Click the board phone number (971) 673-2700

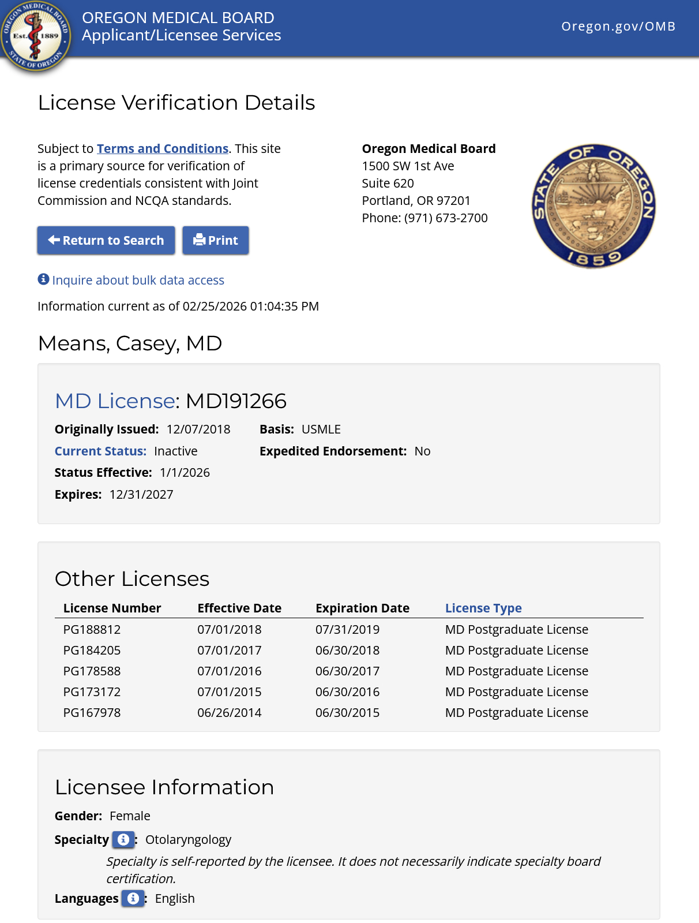coord(445,218)
